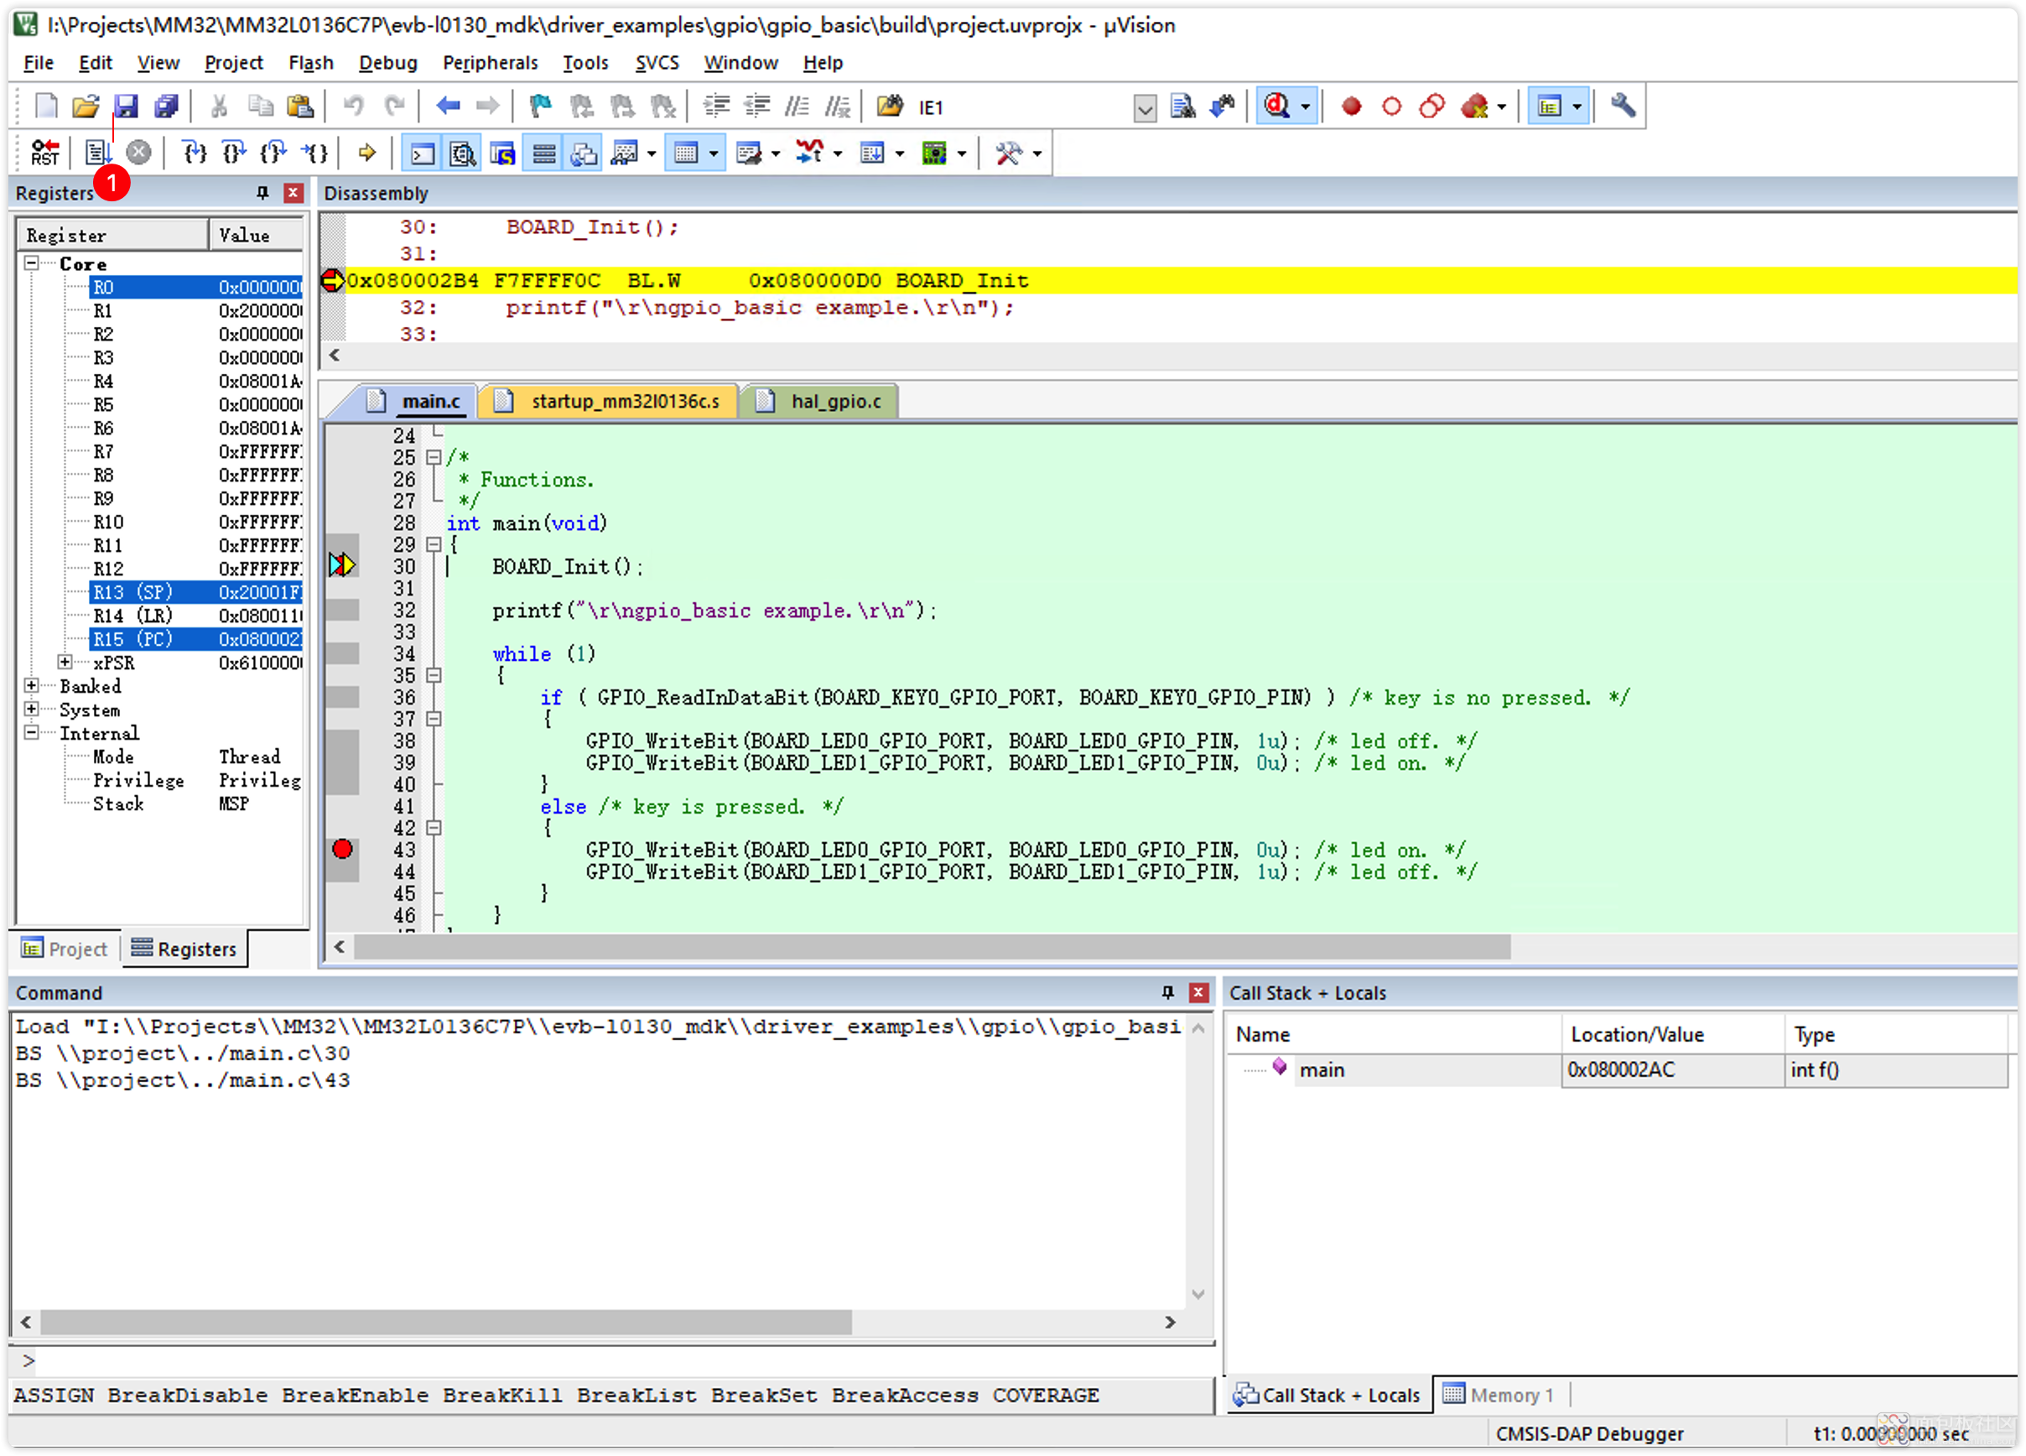
Task: Click the Enable/Disable Breakpoint hollow circle icon
Action: coord(1391,107)
